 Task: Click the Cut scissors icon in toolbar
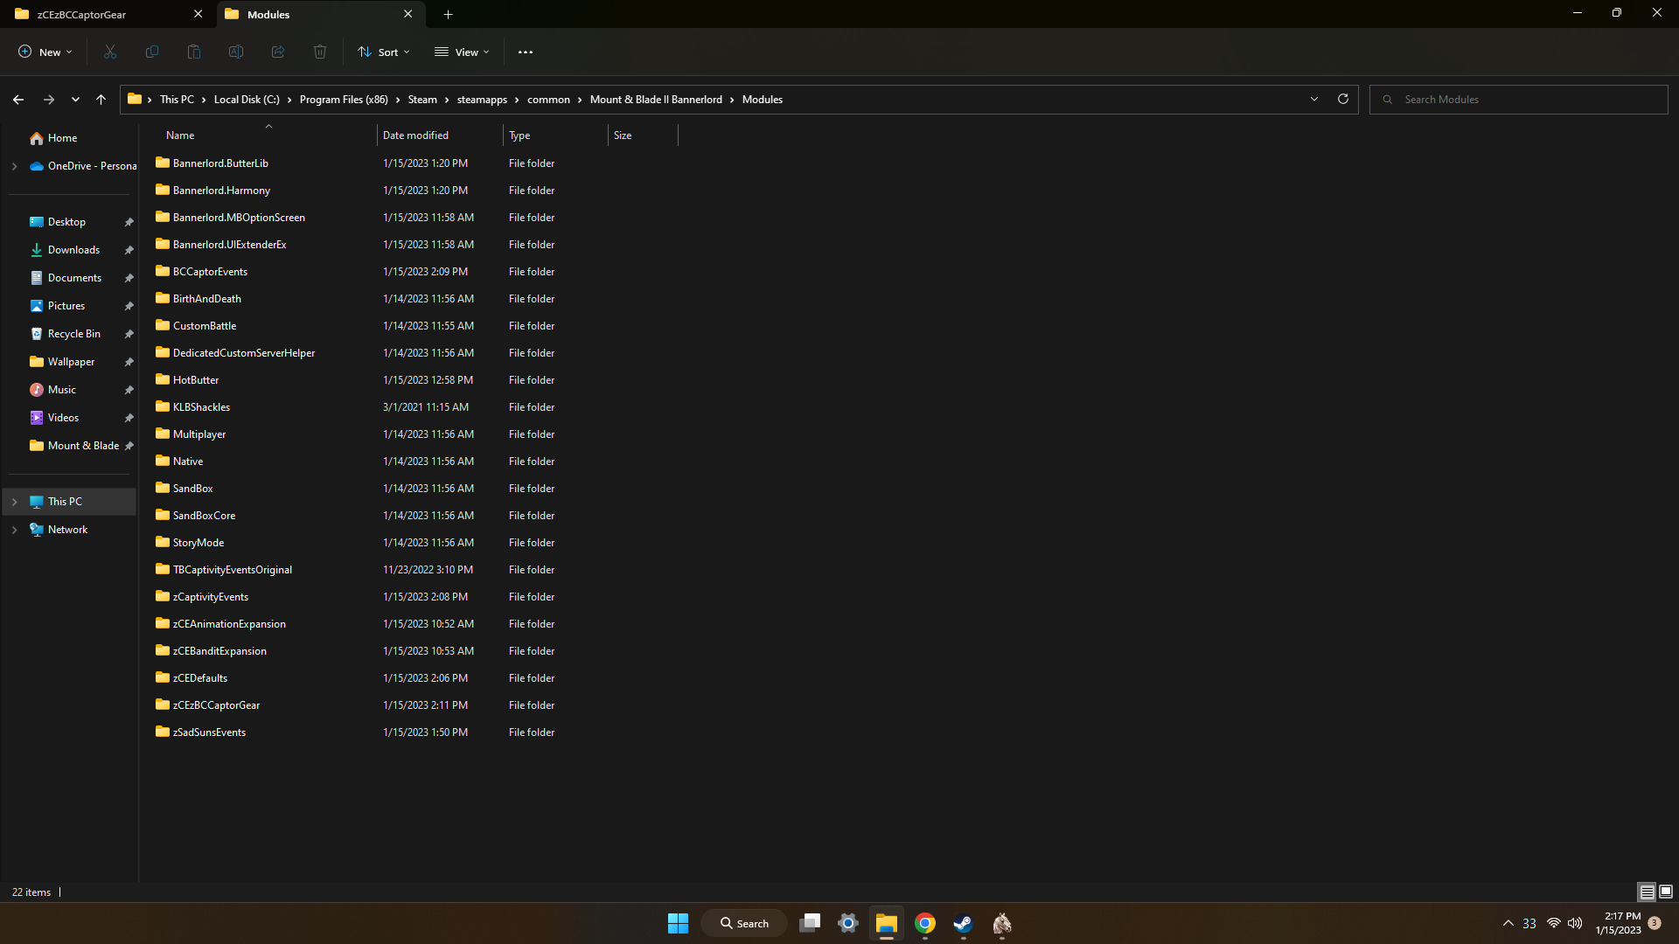[x=110, y=52]
